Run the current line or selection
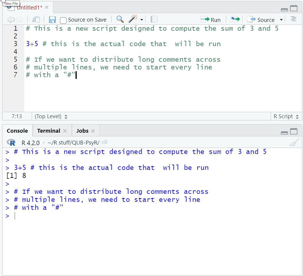This screenshot has width=303, height=276. coord(210,20)
